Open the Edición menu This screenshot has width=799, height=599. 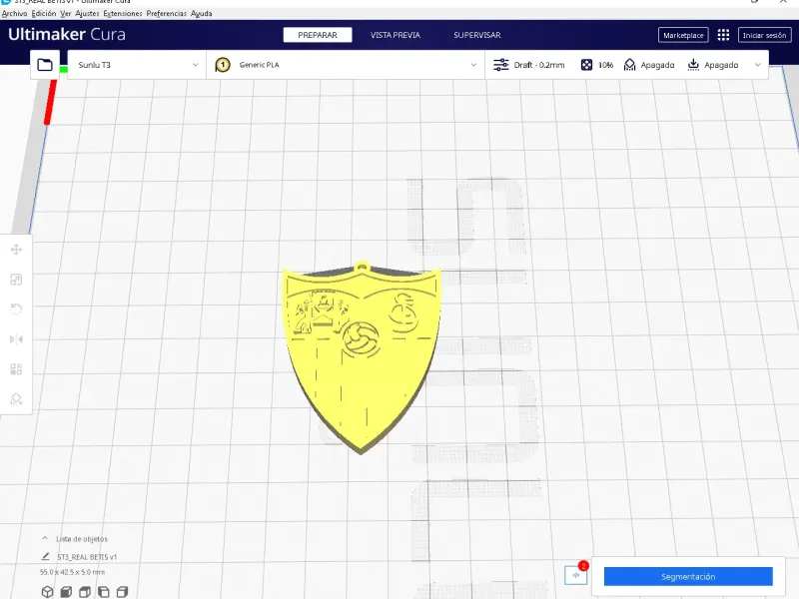(x=44, y=14)
